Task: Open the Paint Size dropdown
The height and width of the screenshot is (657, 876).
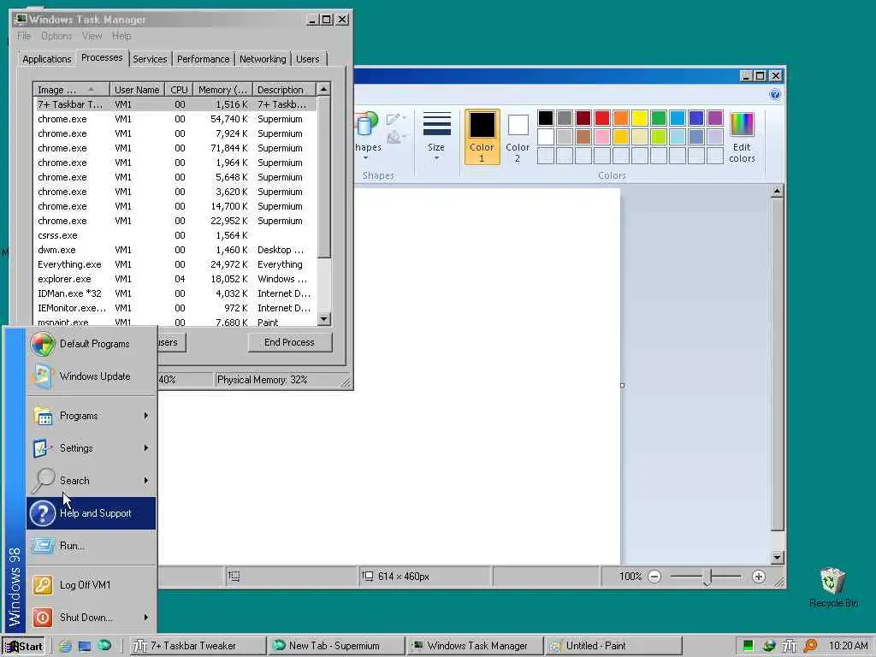Action: [436, 137]
